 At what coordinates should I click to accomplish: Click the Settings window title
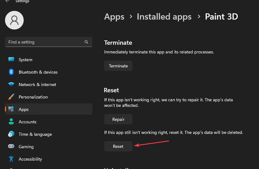pyautogui.click(x=22, y=1)
